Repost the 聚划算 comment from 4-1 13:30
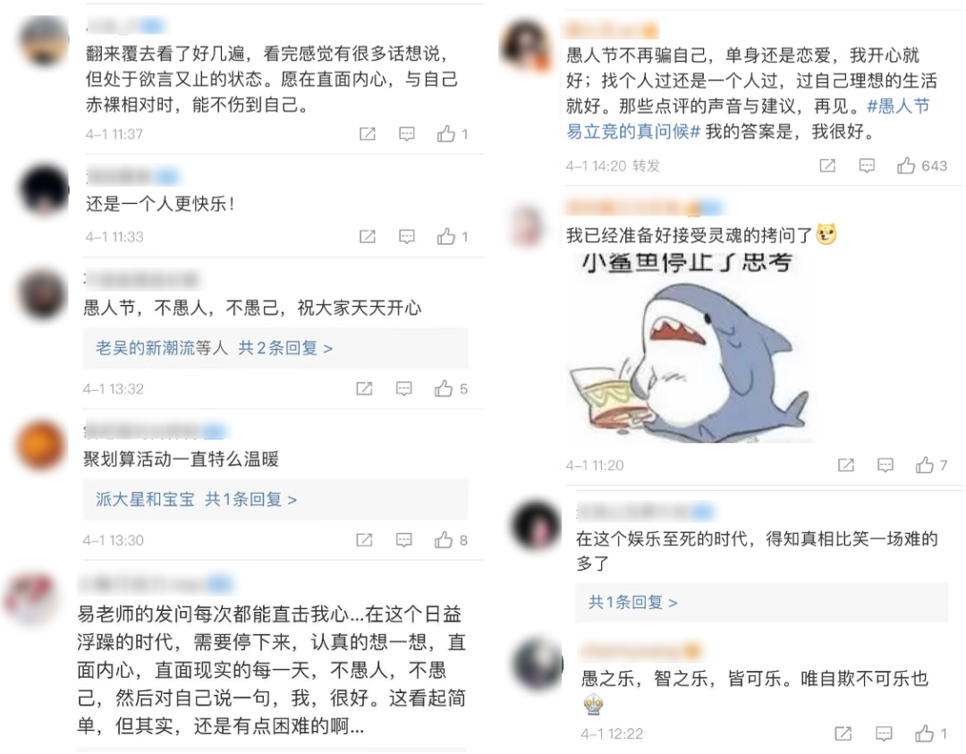Screen dimensions: 966x754 [x=364, y=540]
